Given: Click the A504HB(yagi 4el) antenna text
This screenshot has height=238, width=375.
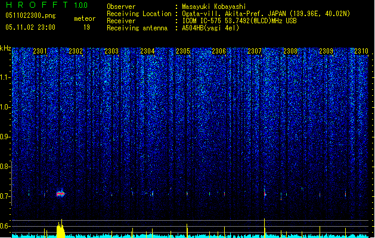Looking at the screenshot, I should [210, 28].
